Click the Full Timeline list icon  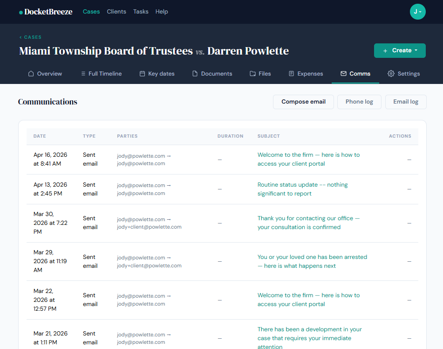pyautogui.click(x=83, y=74)
